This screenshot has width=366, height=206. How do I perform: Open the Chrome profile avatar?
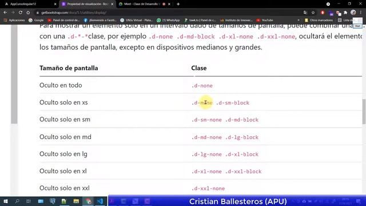(x=353, y=13)
